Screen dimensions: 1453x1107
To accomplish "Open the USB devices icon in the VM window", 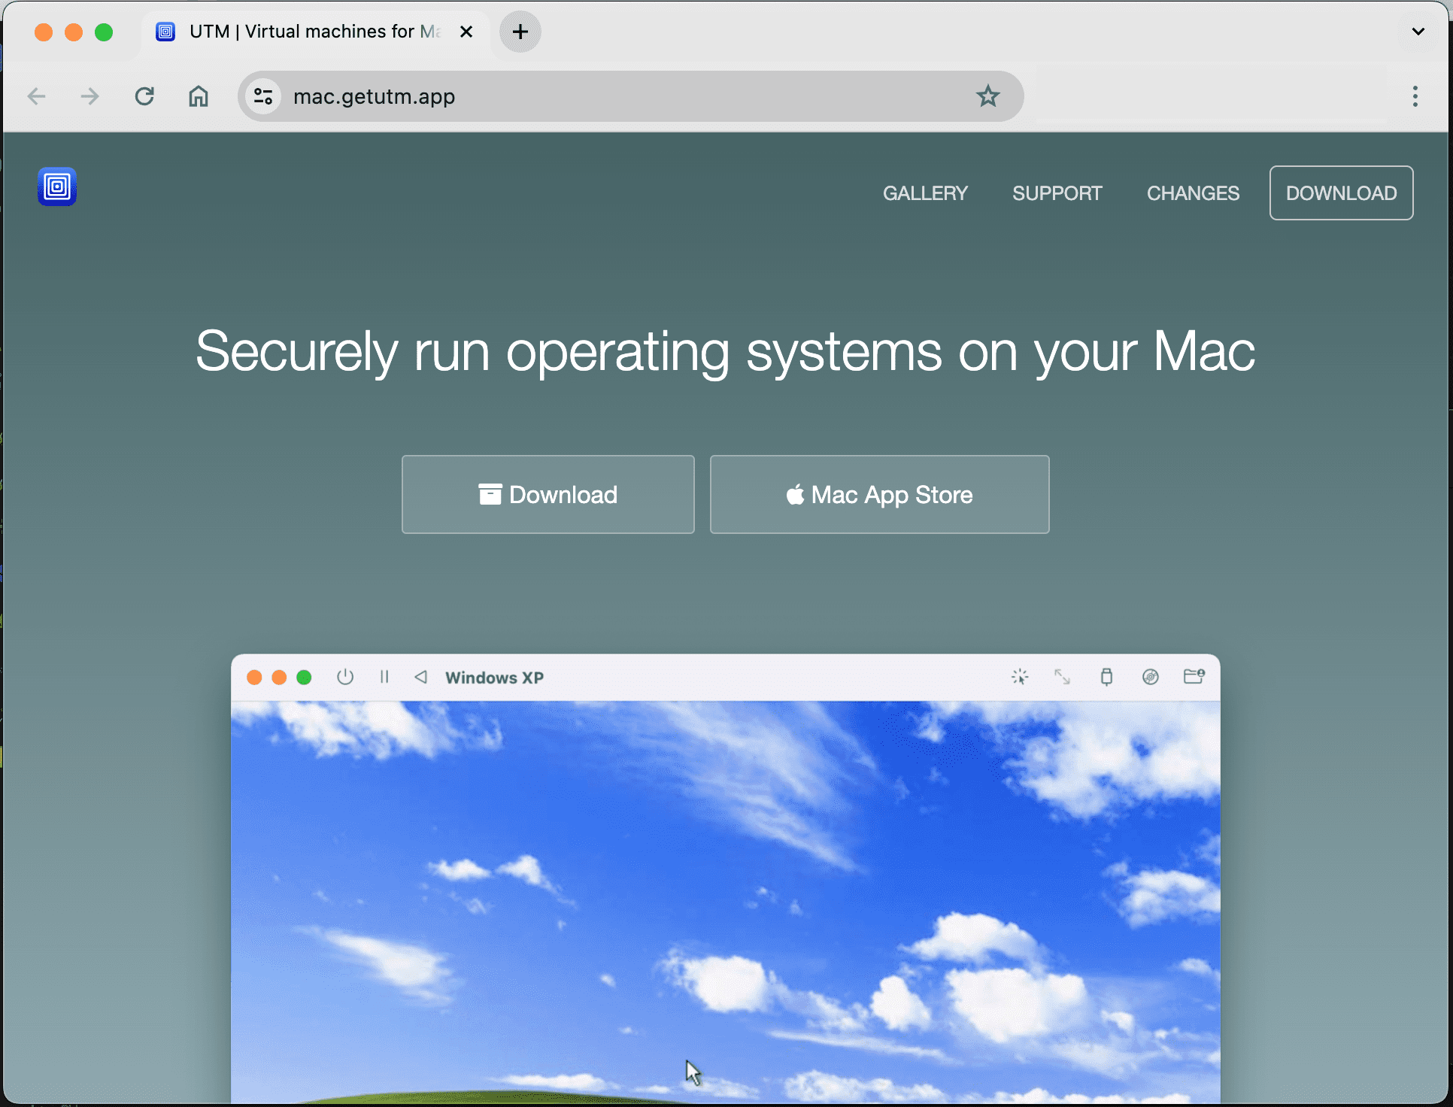I will 1106,677.
